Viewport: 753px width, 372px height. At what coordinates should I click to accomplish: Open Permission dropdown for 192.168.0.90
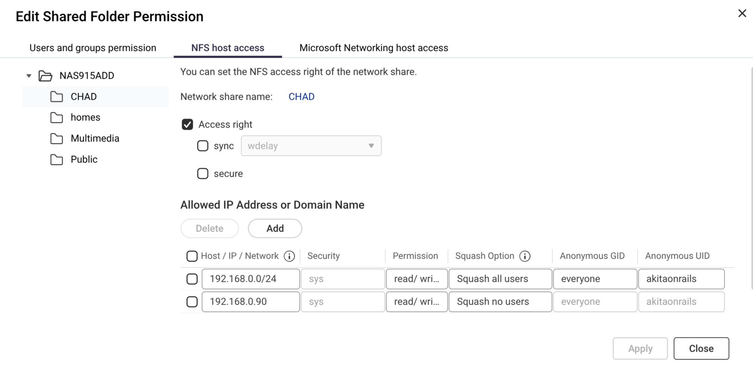coord(417,302)
